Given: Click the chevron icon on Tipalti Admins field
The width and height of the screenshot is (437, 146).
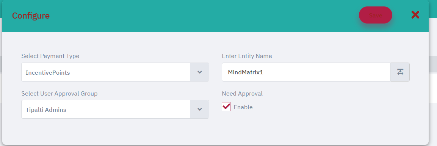Looking at the screenshot, I should (199, 109).
